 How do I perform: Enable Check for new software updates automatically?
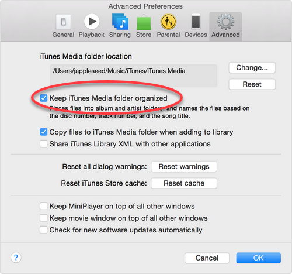[x=43, y=230]
